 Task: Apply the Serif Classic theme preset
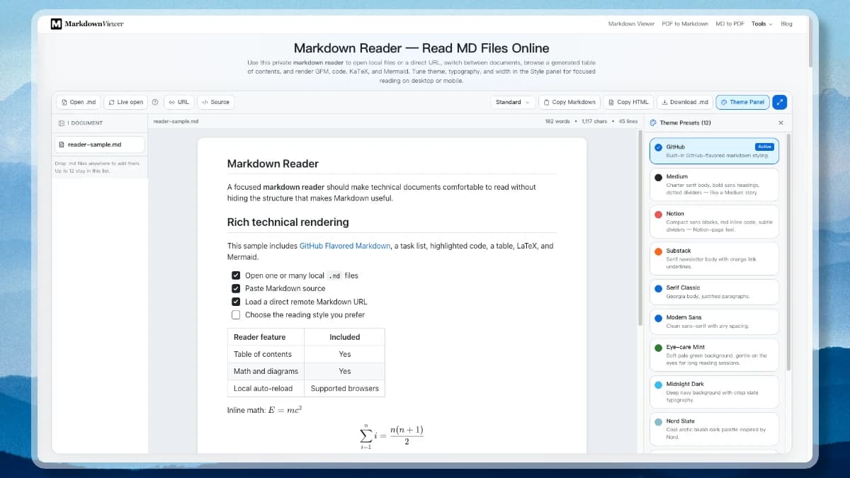click(714, 292)
